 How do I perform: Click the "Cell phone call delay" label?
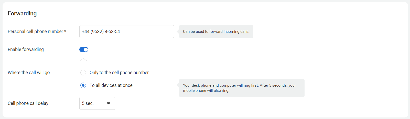coord(28,103)
